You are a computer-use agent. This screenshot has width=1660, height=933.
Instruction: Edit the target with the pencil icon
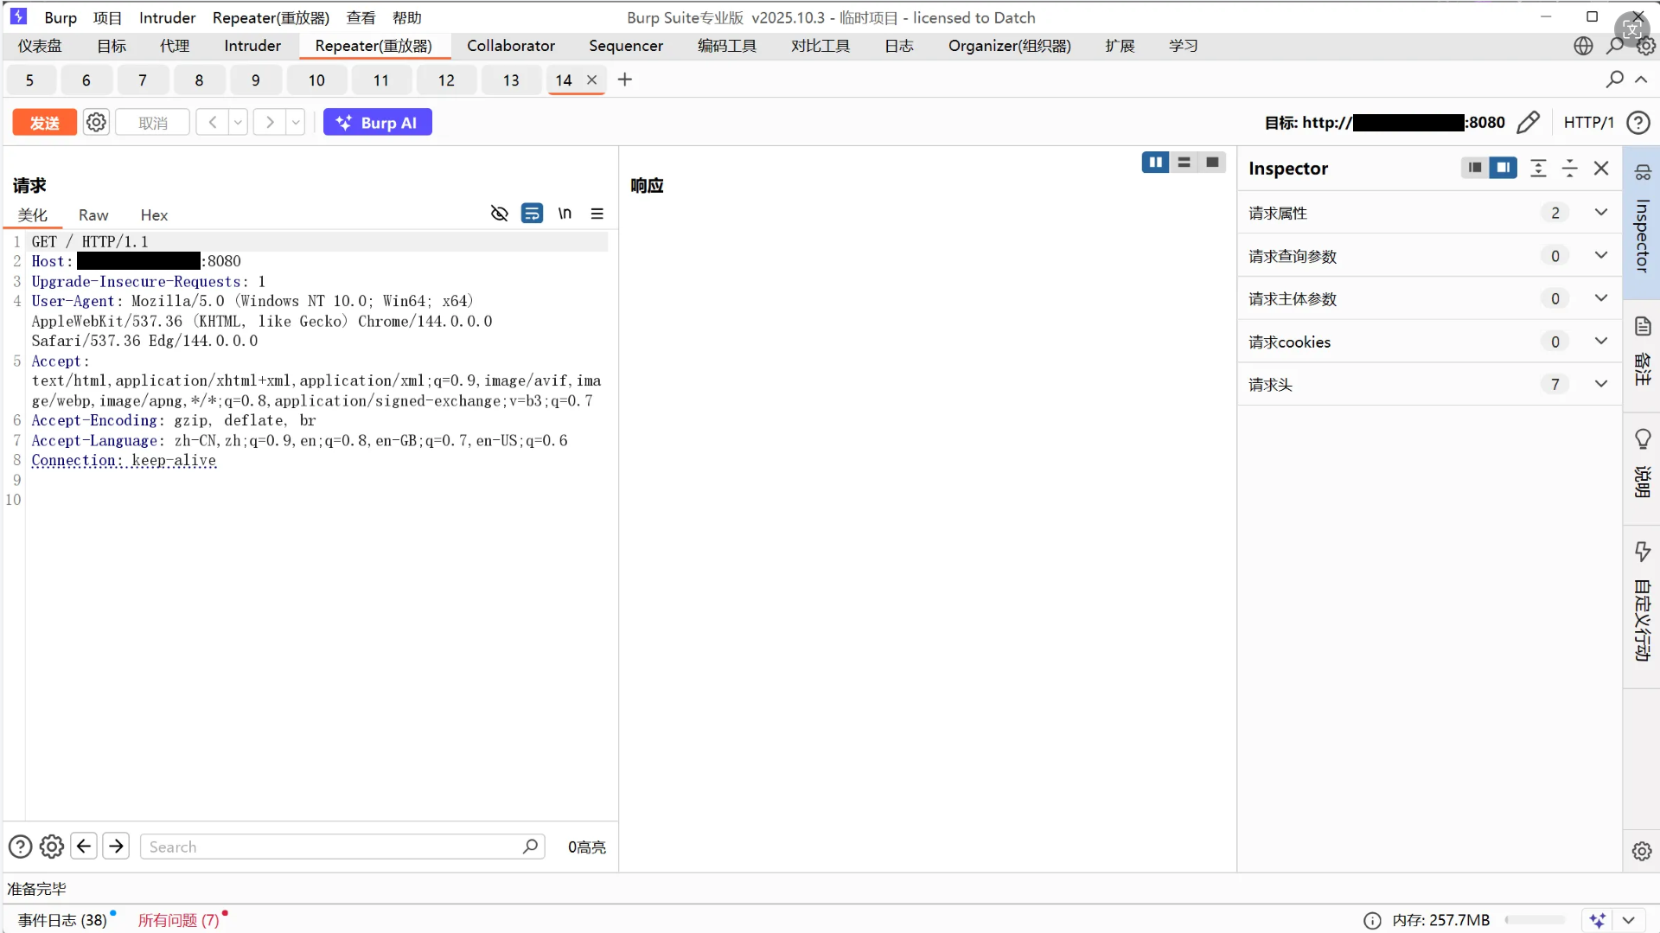[1528, 123]
